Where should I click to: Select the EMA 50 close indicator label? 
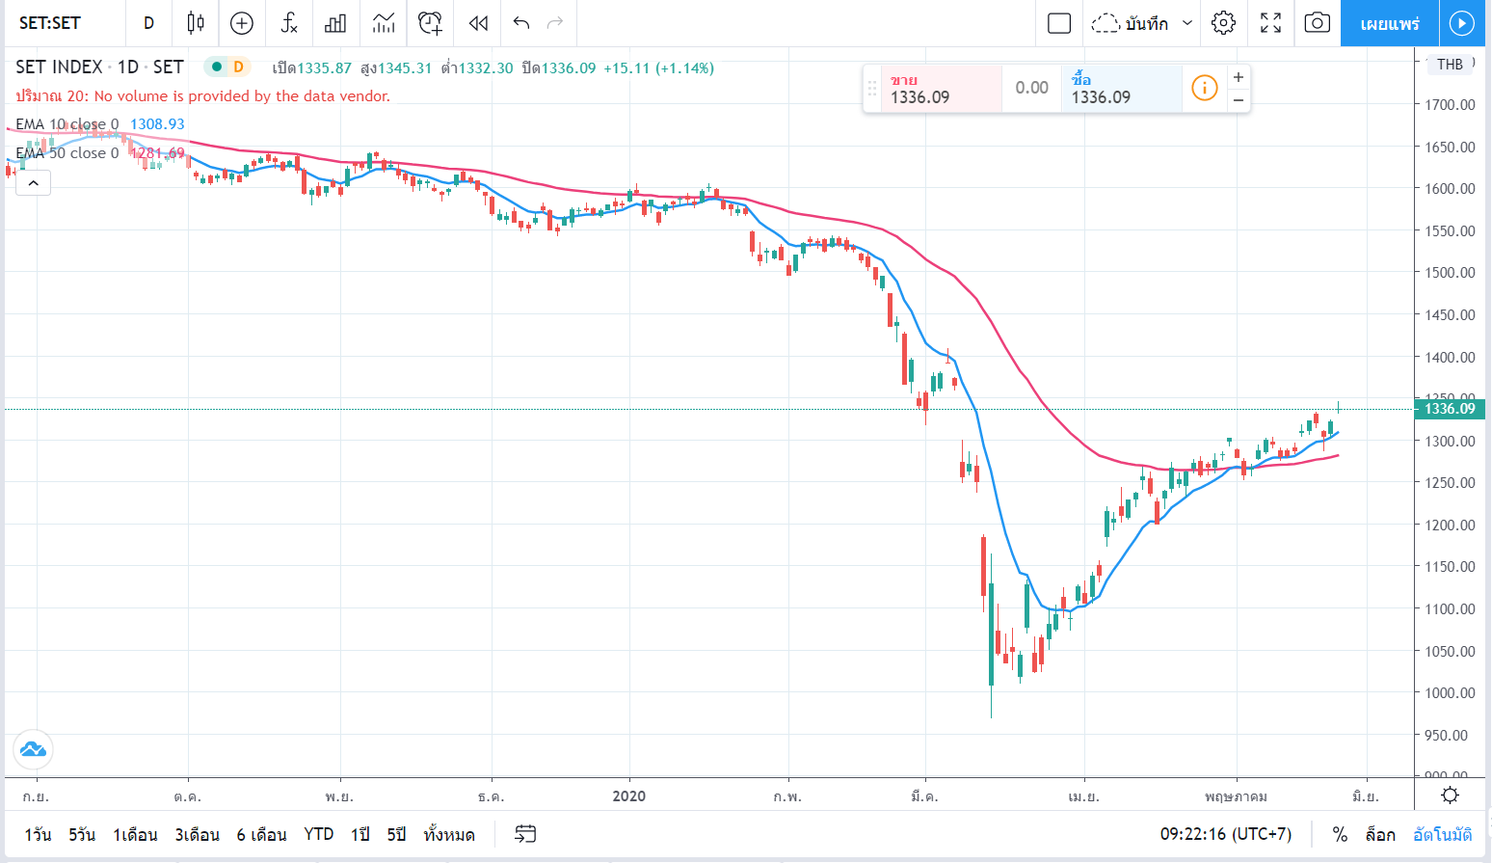[67, 153]
